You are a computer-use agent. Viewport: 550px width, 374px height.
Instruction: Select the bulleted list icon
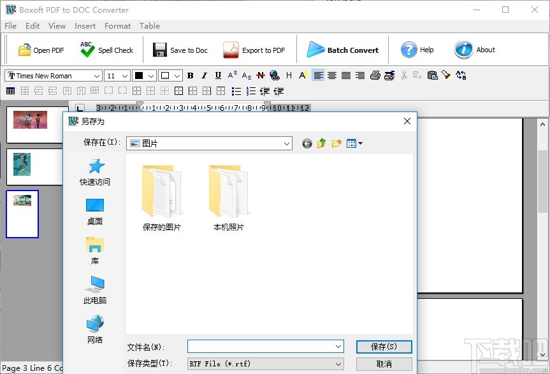click(x=236, y=90)
